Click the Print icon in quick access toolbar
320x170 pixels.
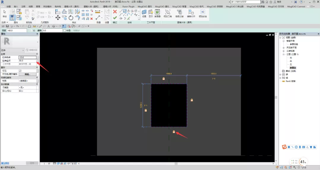[29, 26]
